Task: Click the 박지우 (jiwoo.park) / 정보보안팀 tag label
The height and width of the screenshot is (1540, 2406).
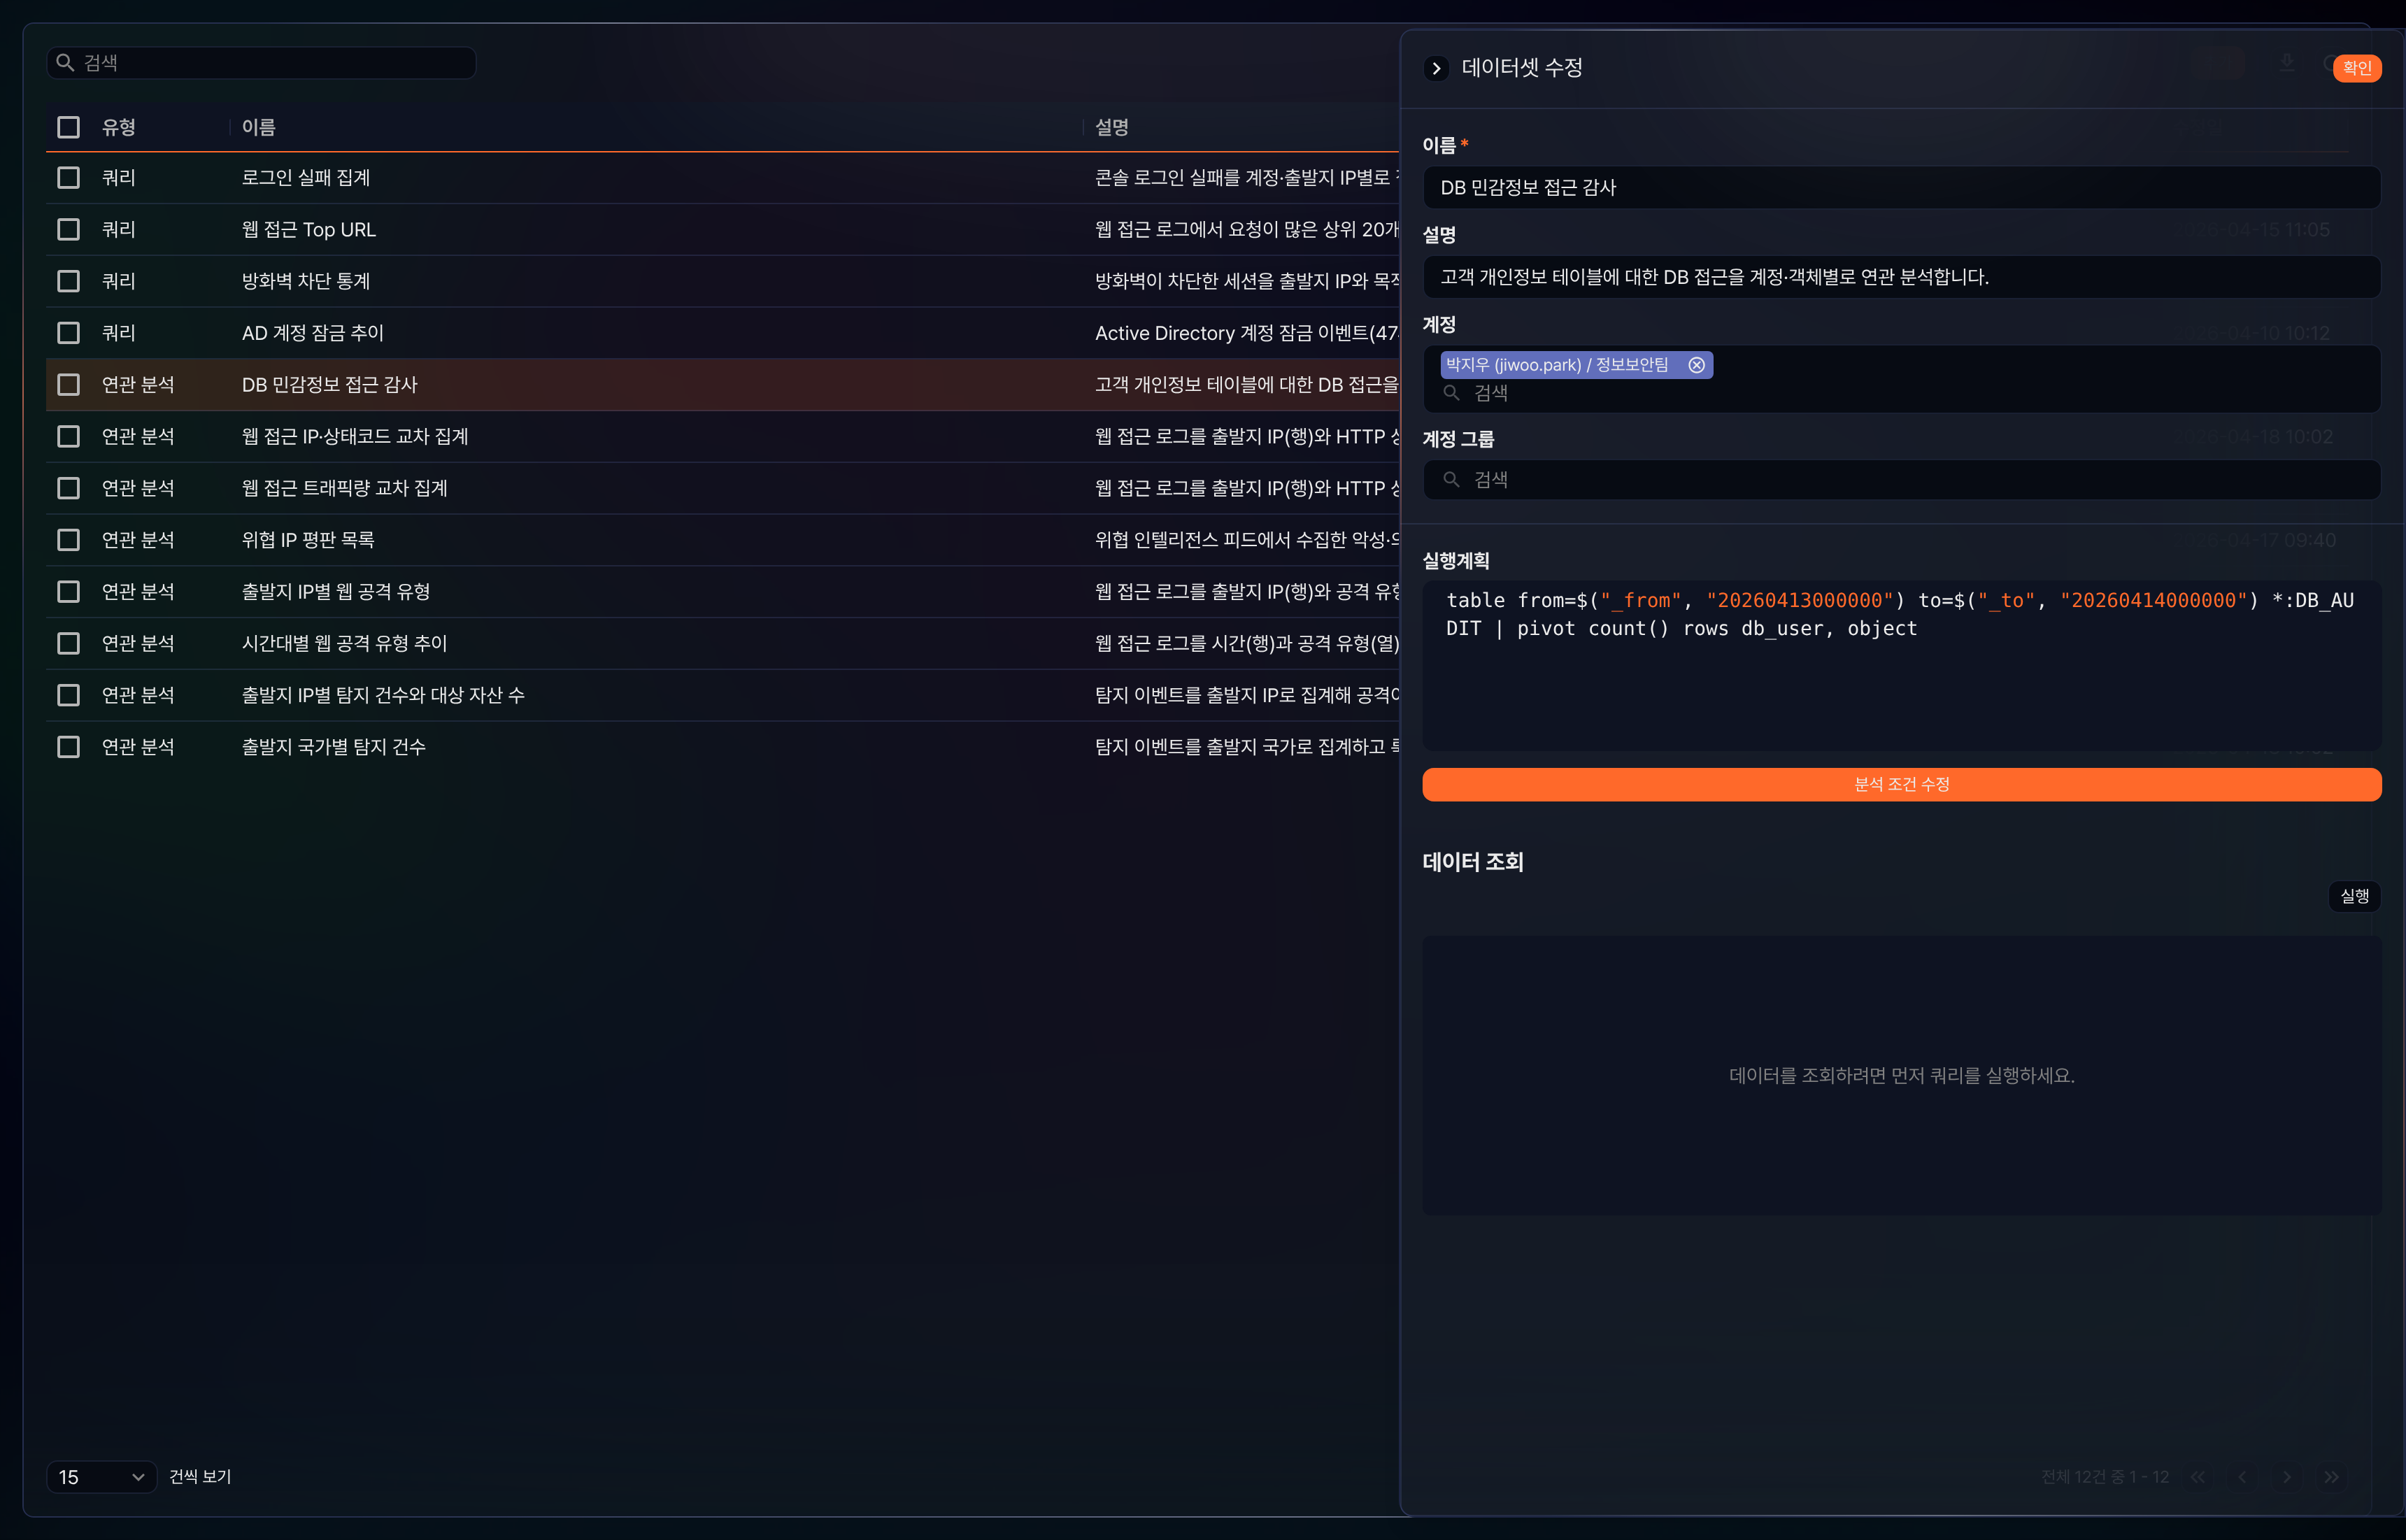Action: pos(1557,365)
